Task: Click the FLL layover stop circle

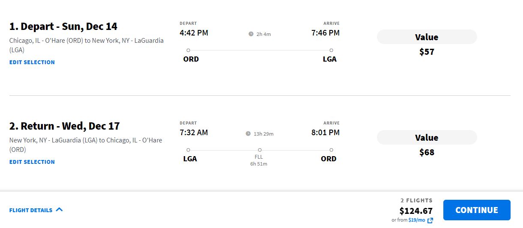Action: click(x=260, y=150)
